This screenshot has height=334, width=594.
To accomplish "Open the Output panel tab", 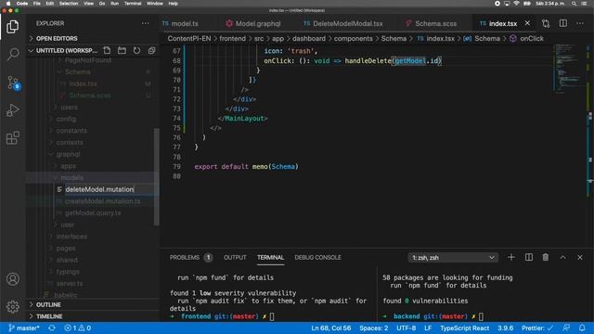I will pos(235,258).
